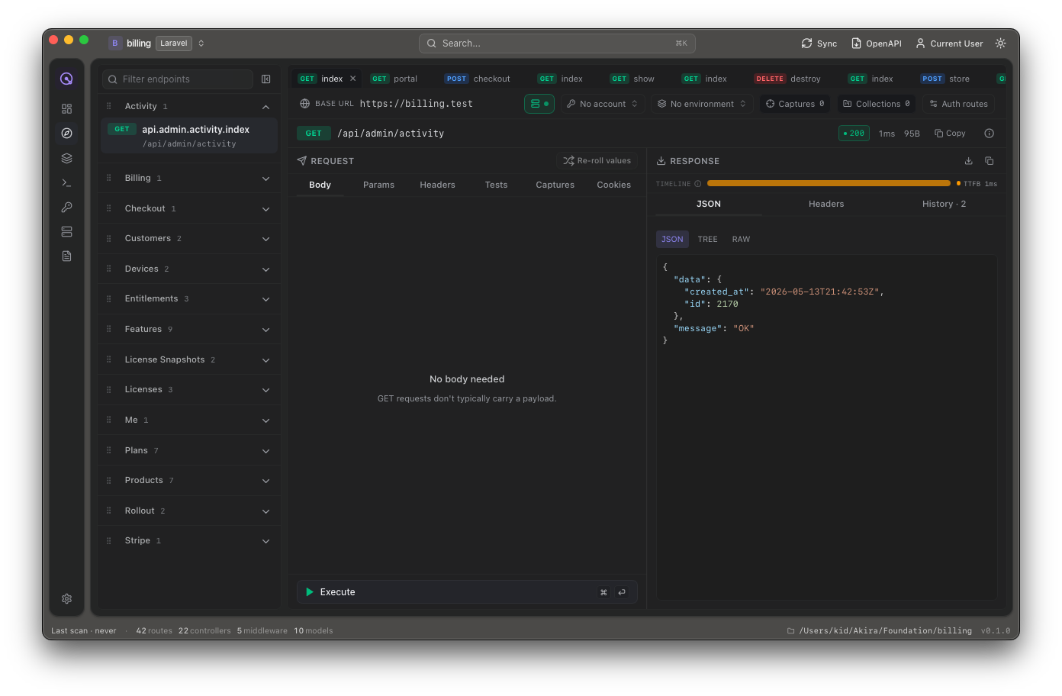1062x696 pixels.
Task: Click the Filter endpoints input
Action: [x=178, y=79]
